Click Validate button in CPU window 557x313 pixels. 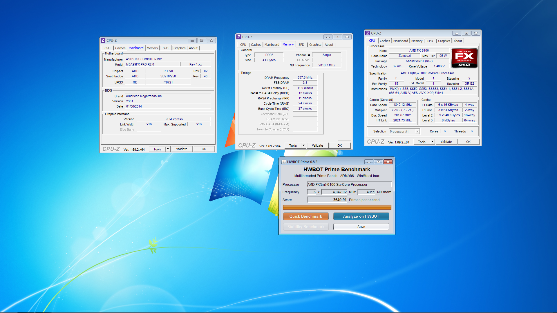pos(446,142)
